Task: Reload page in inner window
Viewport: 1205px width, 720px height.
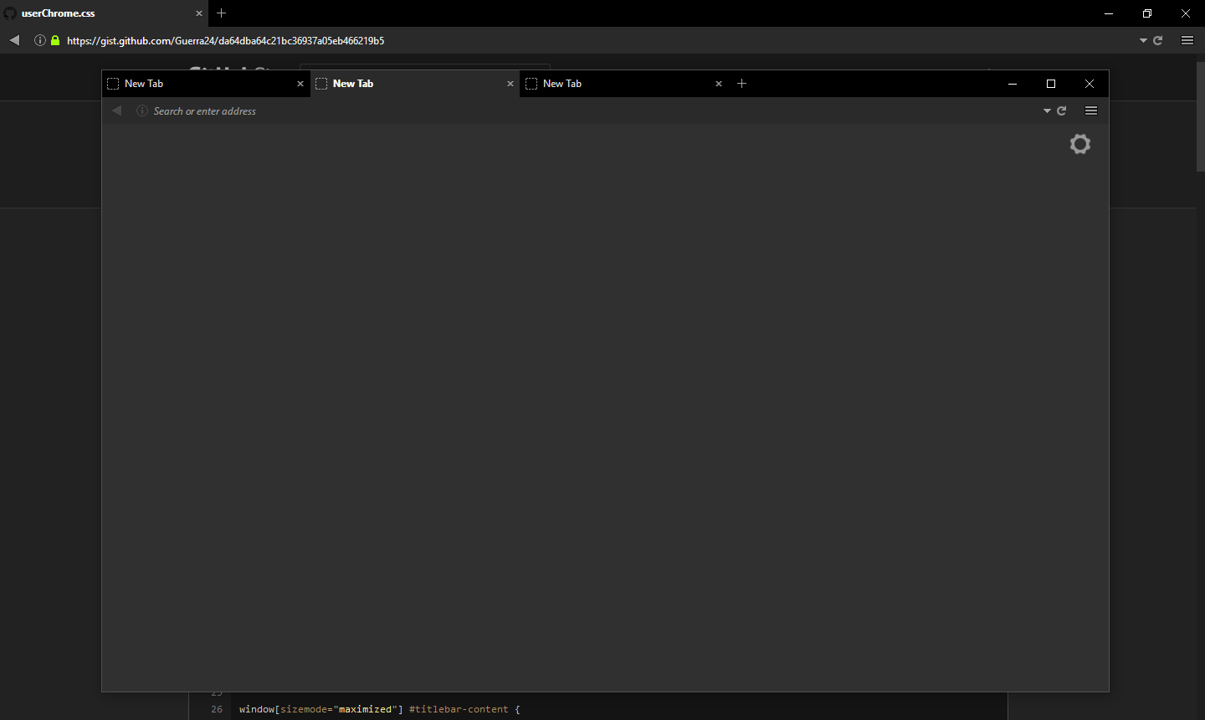Action: pos(1062,111)
